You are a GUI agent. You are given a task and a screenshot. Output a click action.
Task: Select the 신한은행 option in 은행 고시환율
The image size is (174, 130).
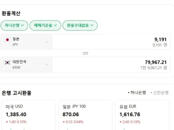pyautogui.click(x=159, y=92)
